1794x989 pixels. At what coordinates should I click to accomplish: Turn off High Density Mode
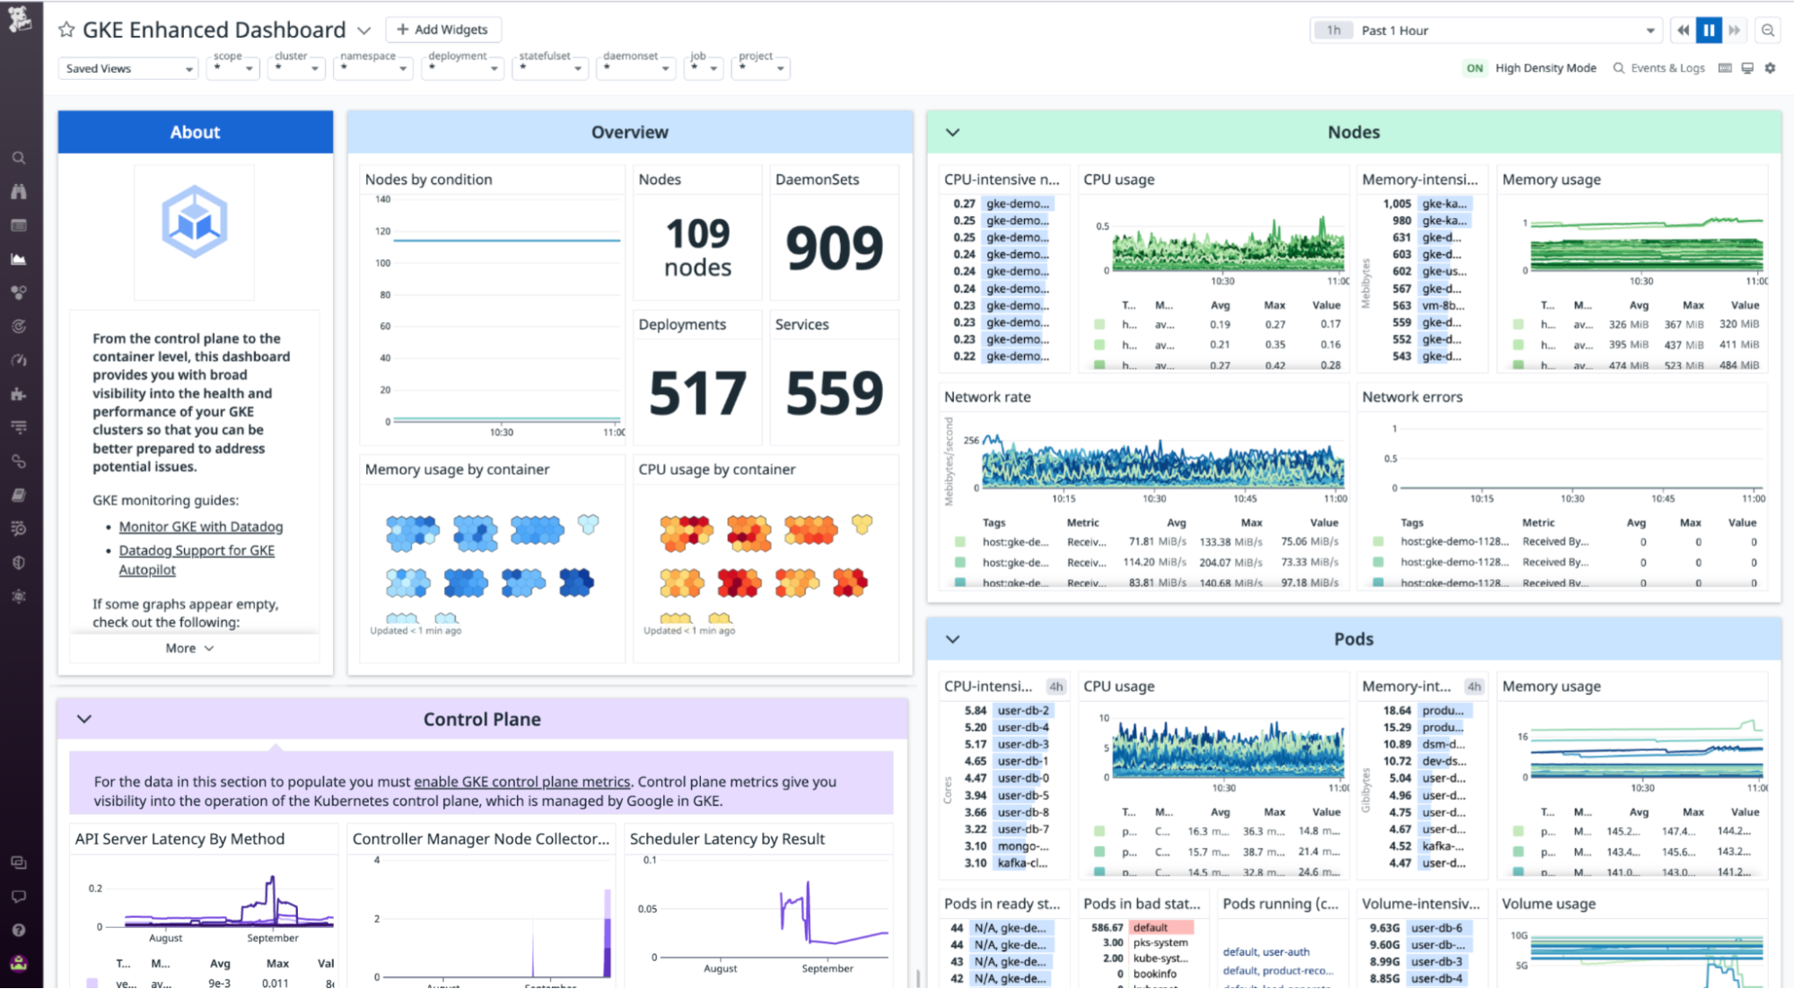click(x=1475, y=67)
